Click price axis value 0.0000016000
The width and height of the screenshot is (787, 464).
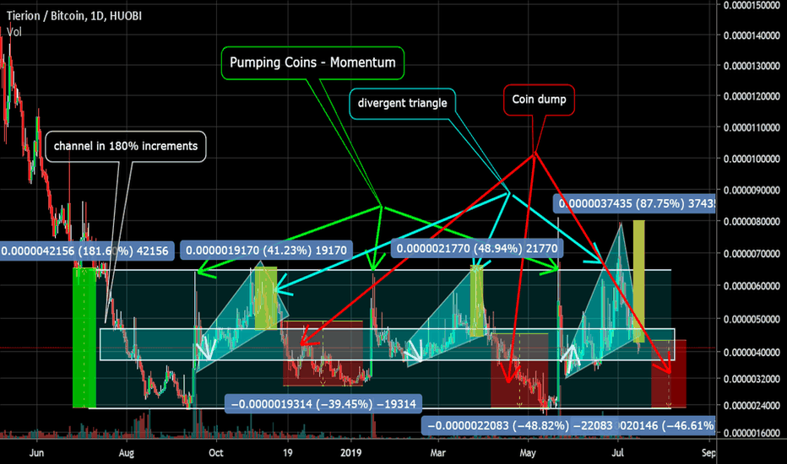coord(752,433)
